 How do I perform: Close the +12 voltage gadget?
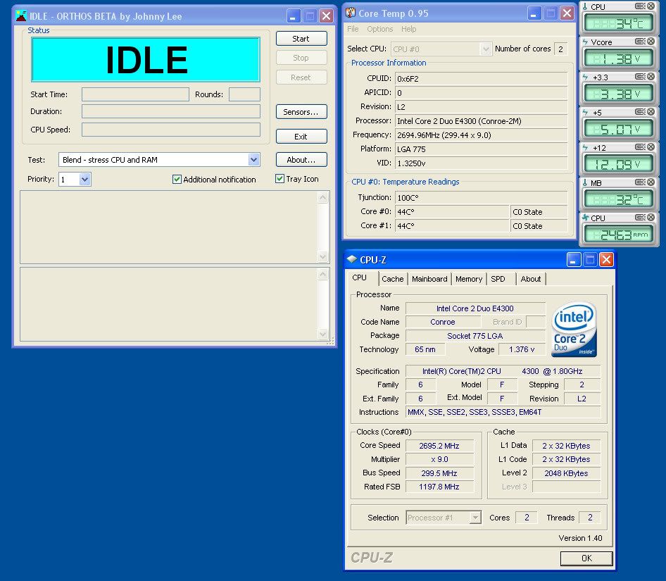click(x=651, y=147)
